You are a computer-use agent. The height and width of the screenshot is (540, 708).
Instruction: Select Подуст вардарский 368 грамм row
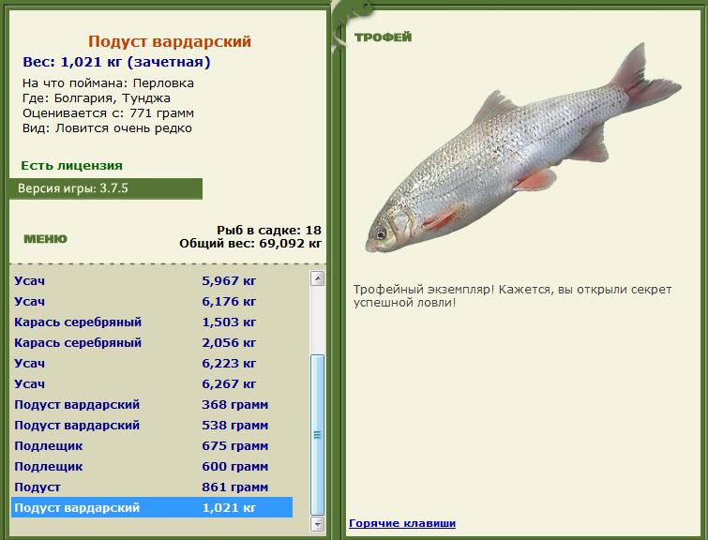[x=152, y=405]
